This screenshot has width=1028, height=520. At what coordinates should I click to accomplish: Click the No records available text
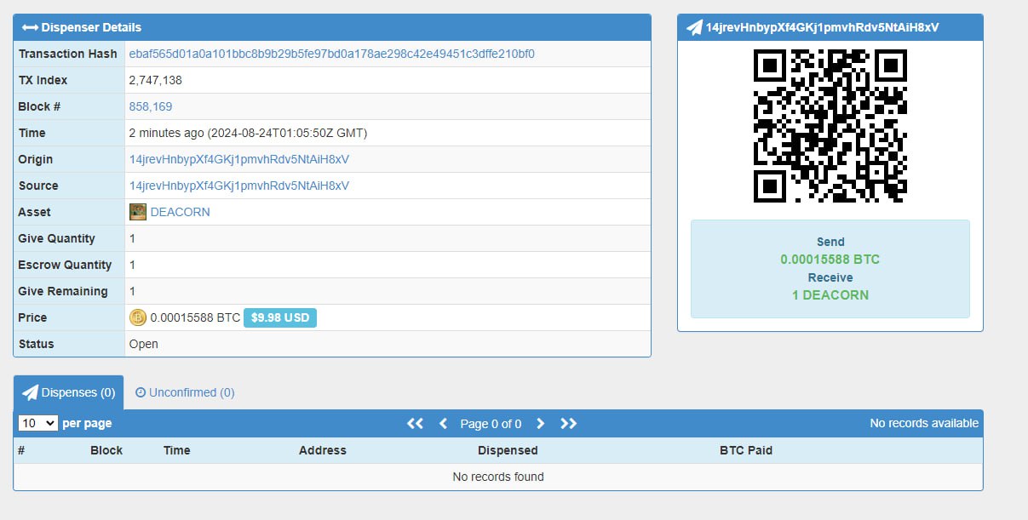[924, 423]
